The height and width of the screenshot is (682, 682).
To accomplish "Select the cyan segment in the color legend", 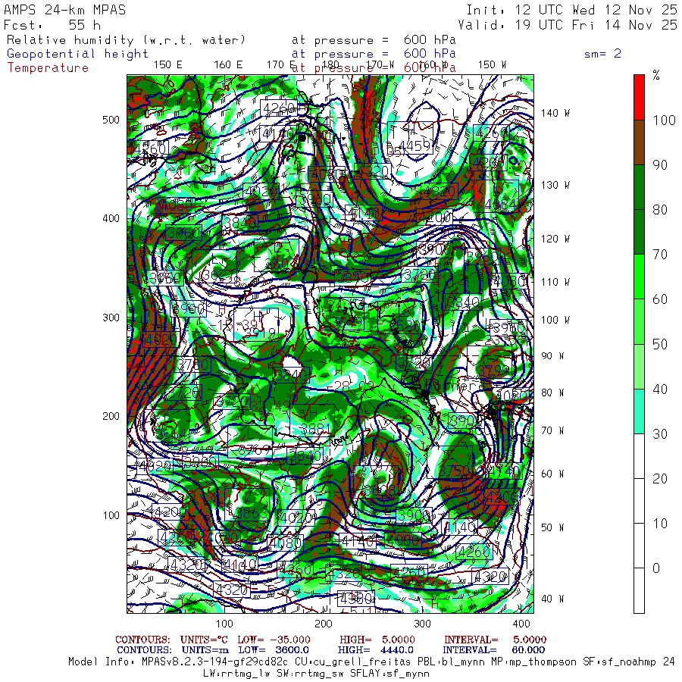I will click(640, 410).
